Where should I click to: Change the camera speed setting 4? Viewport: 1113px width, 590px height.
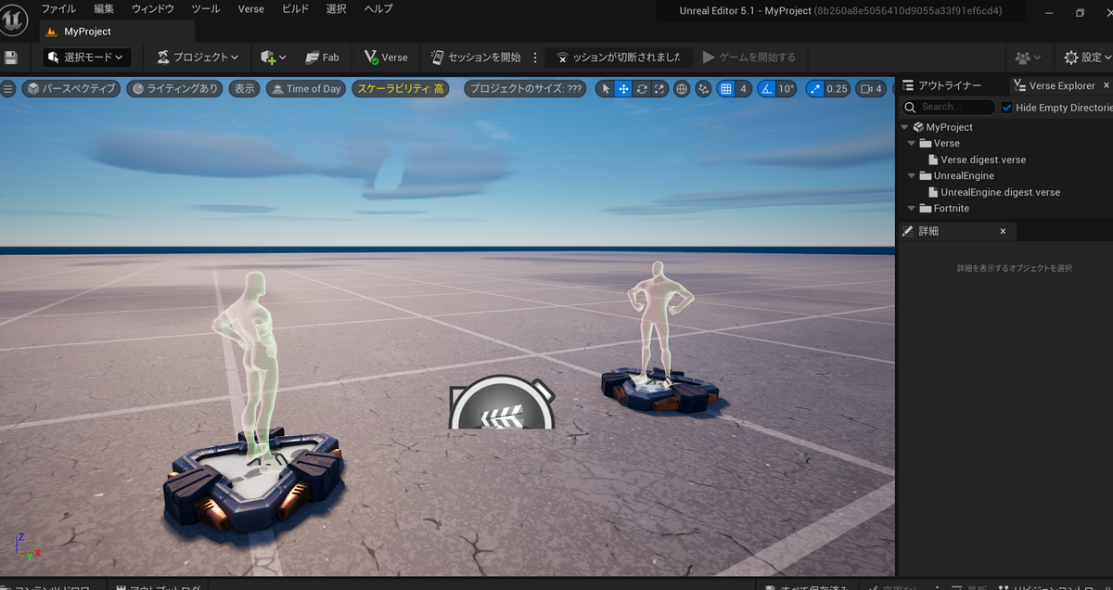pos(871,89)
